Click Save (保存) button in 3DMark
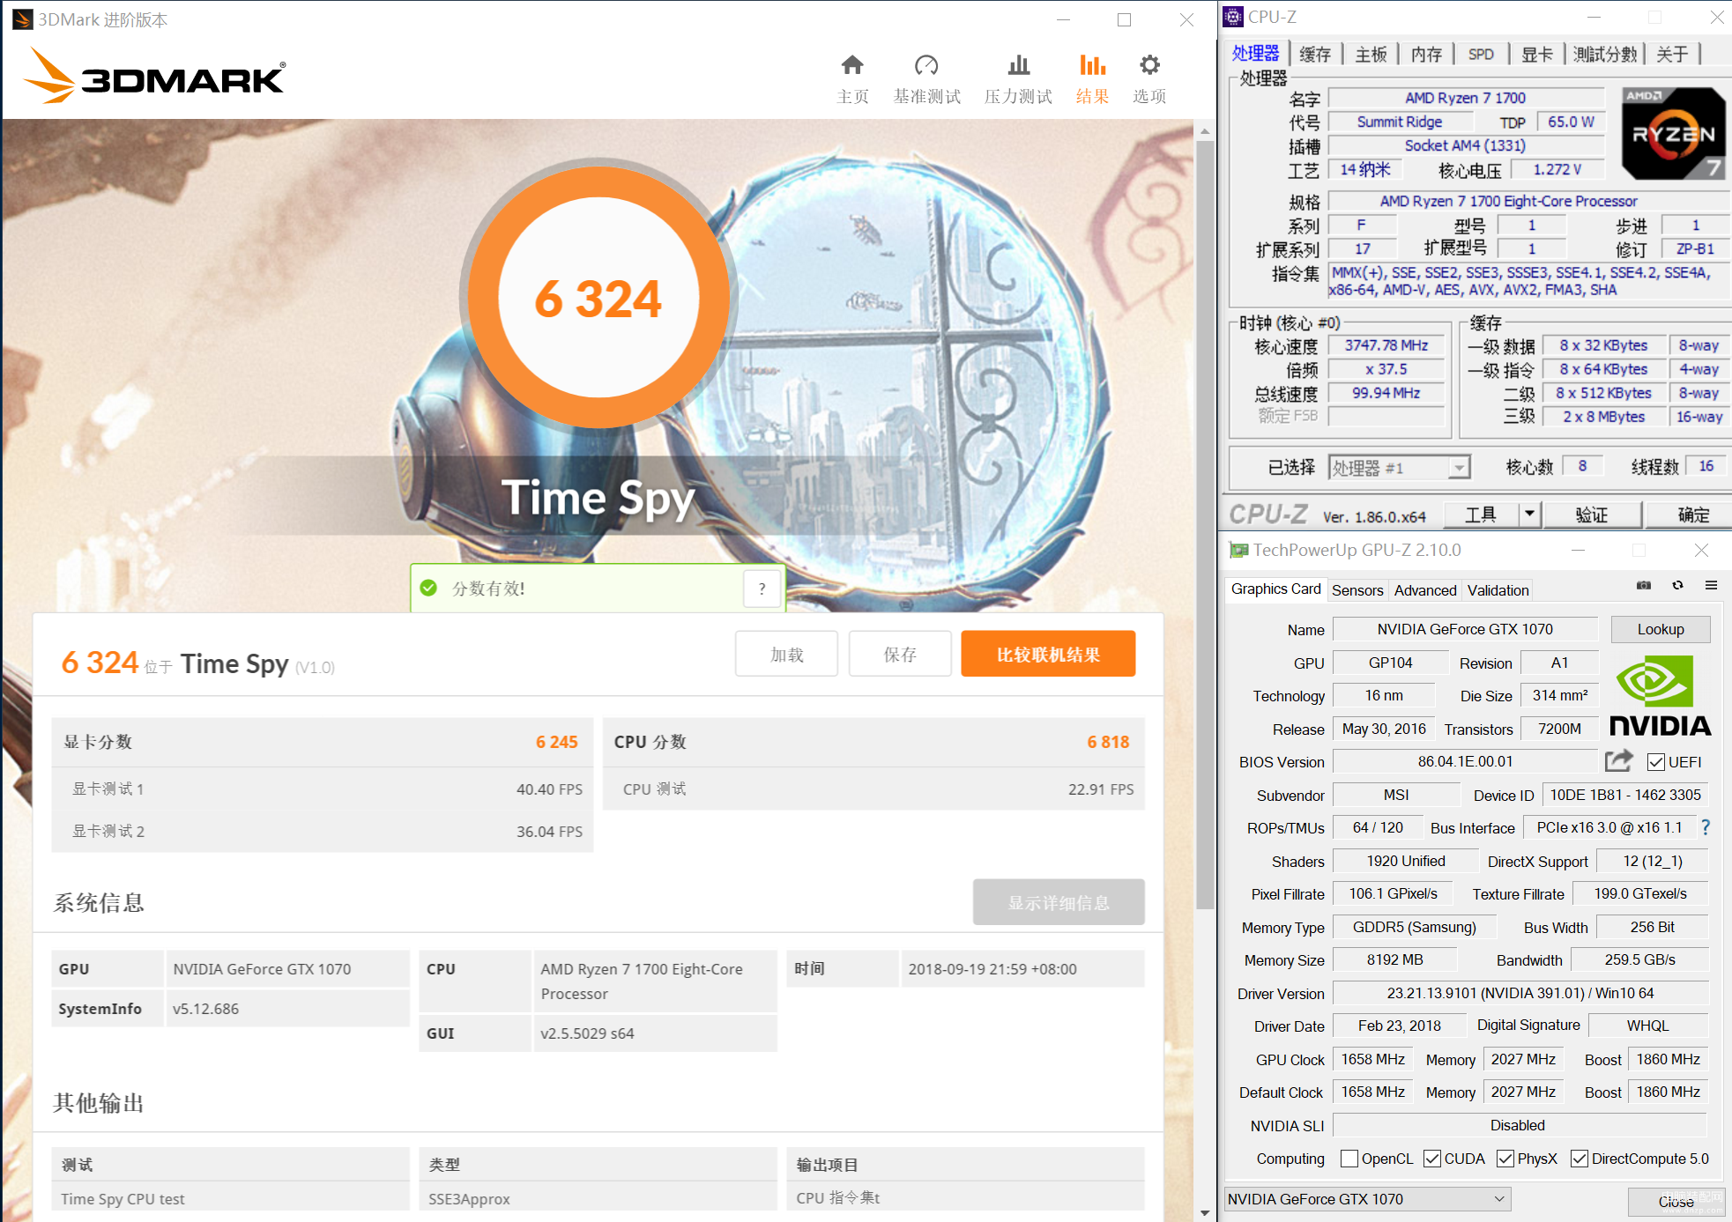 (900, 654)
